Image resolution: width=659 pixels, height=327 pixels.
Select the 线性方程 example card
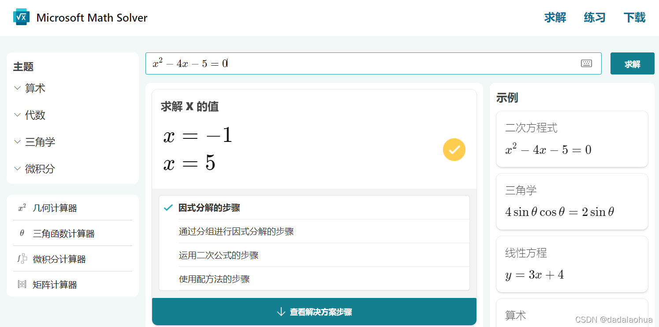click(x=572, y=264)
